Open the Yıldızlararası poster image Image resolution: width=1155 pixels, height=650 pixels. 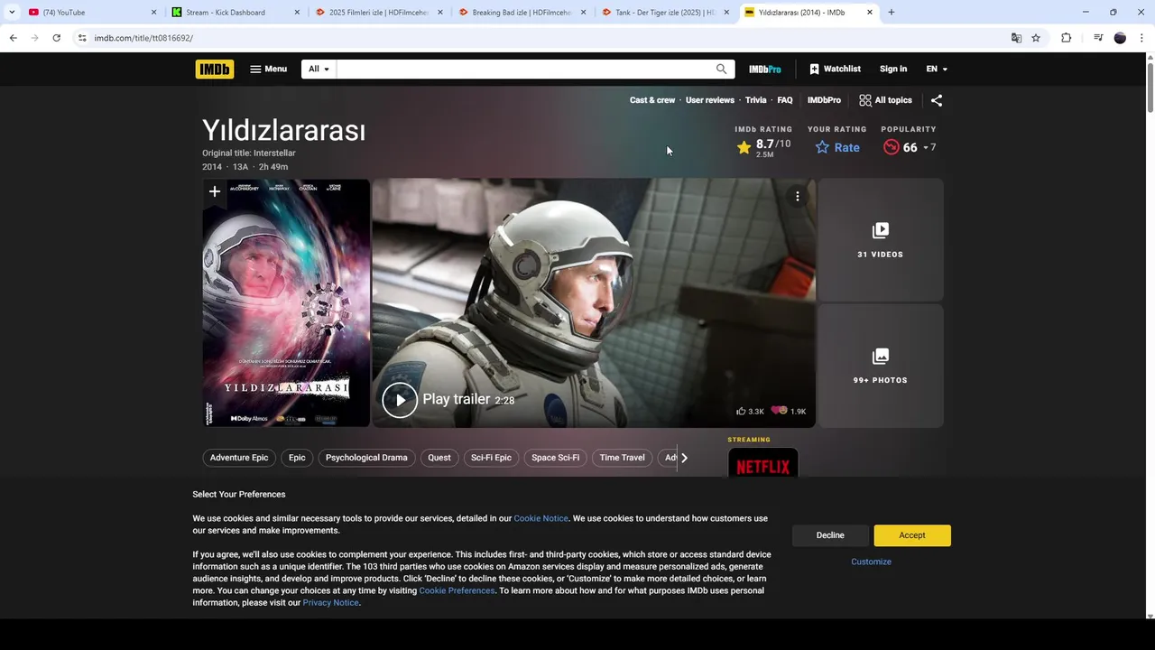pyautogui.click(x=286, y=302)
